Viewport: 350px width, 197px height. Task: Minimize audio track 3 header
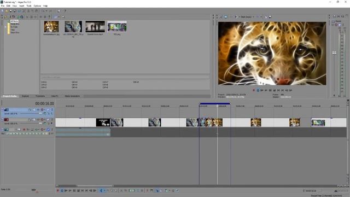click(x=2, y=130)
